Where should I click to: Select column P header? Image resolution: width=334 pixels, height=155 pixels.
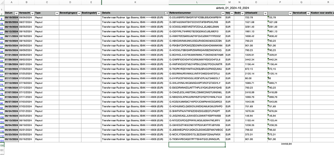point(280,2)
